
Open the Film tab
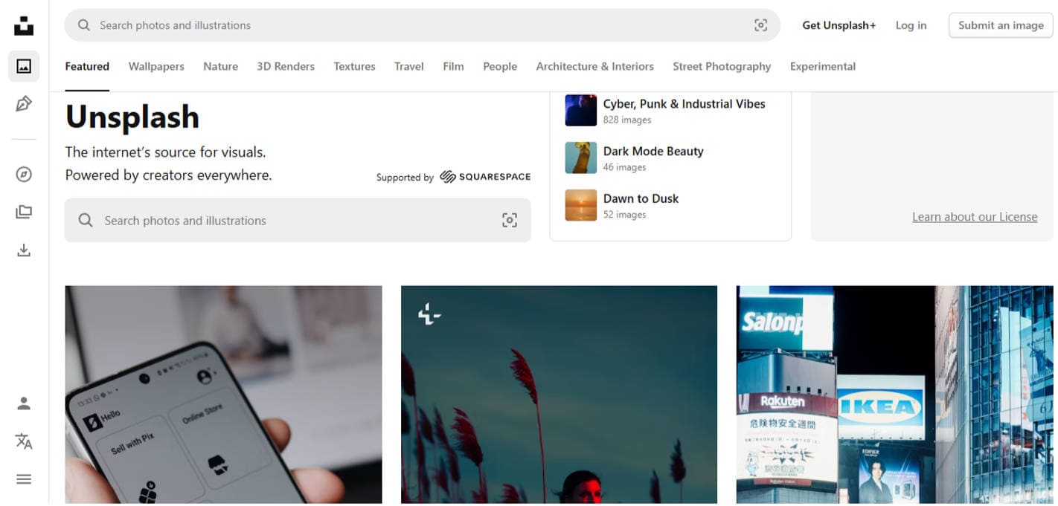453,66
